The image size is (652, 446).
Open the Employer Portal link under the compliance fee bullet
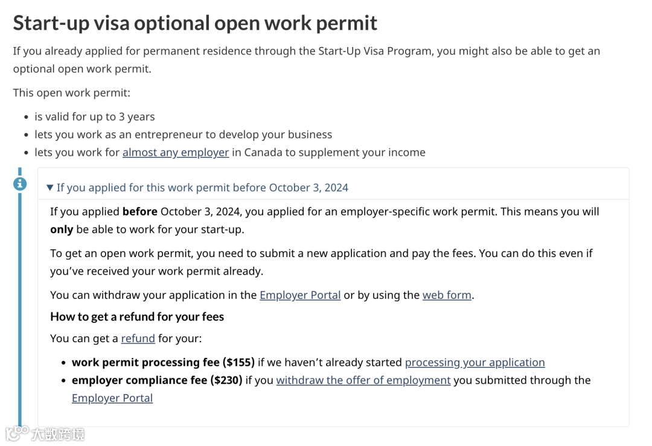(x=112, y=398)
